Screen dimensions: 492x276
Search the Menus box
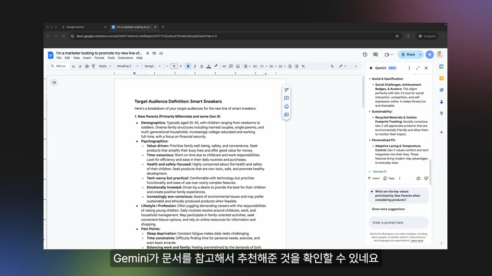(59, 66)
